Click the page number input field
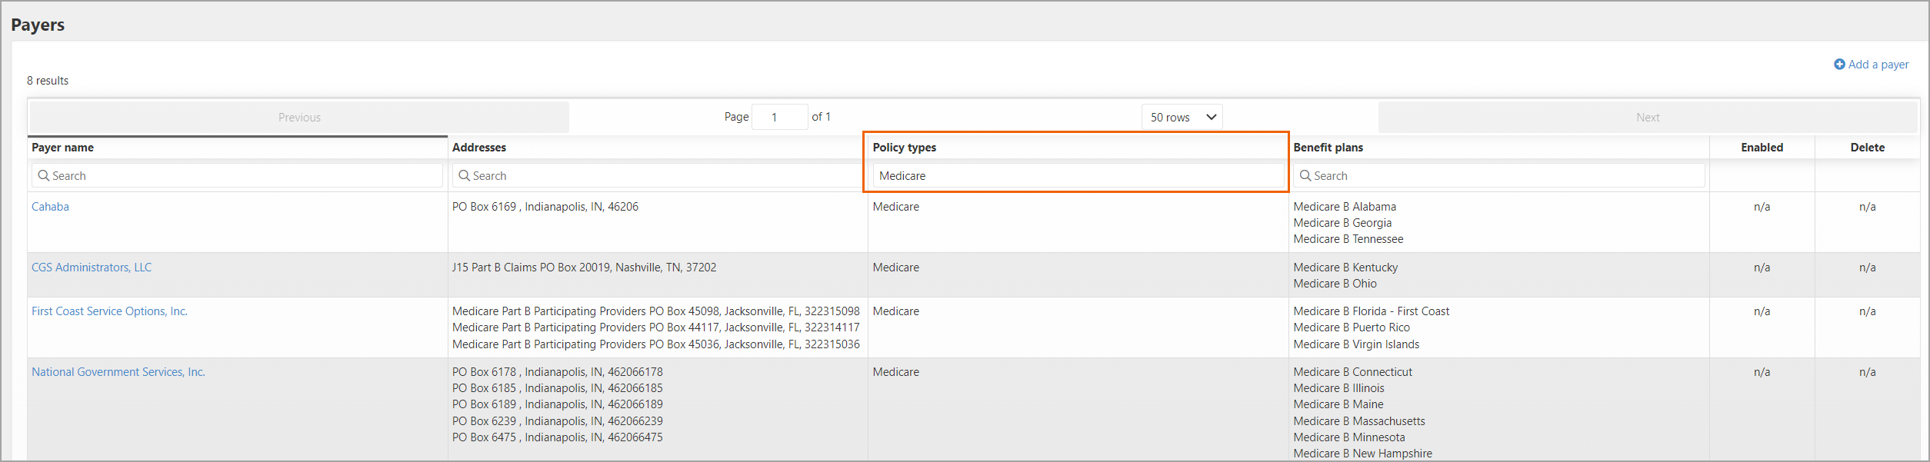Image resolution: width=1930 pixels, height=462 pixels. (x=778, y=118)
